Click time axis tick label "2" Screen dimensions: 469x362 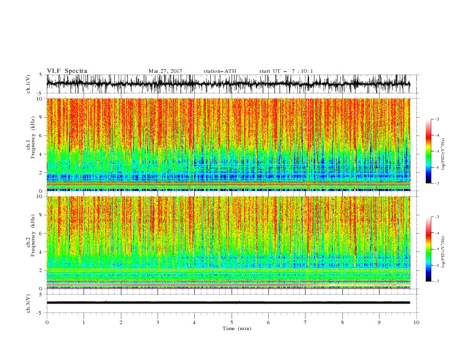click(121, 322)
